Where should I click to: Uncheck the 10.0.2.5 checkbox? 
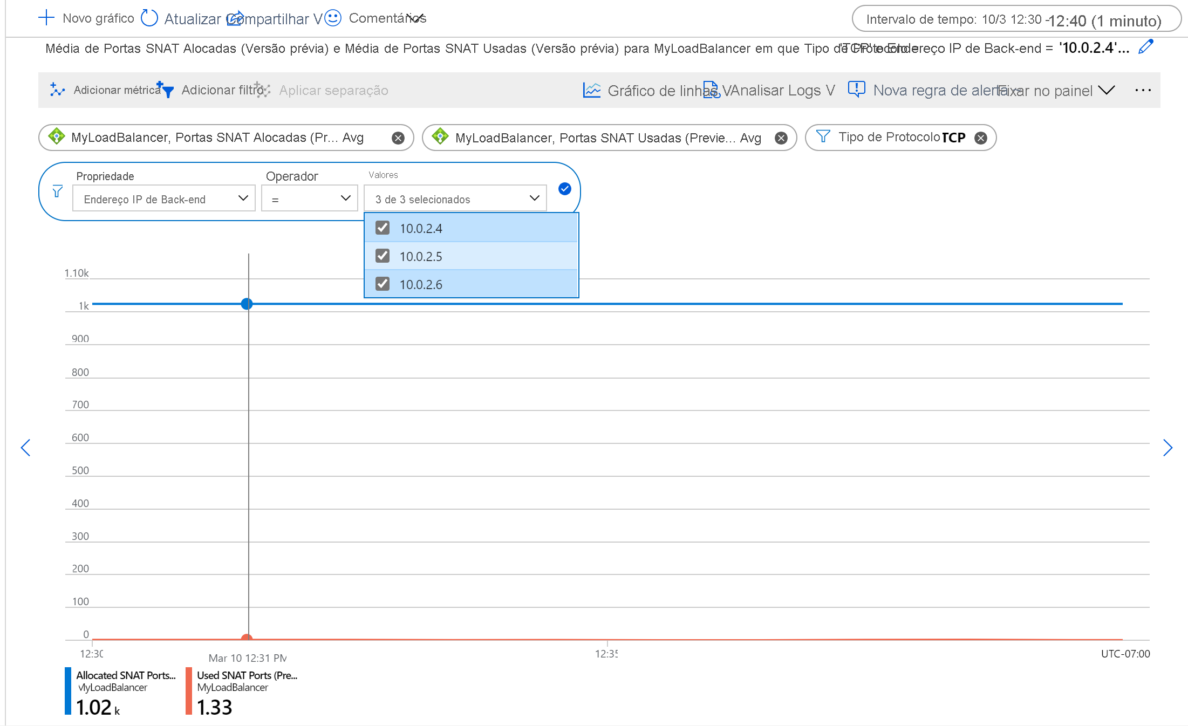pos(383,256)
